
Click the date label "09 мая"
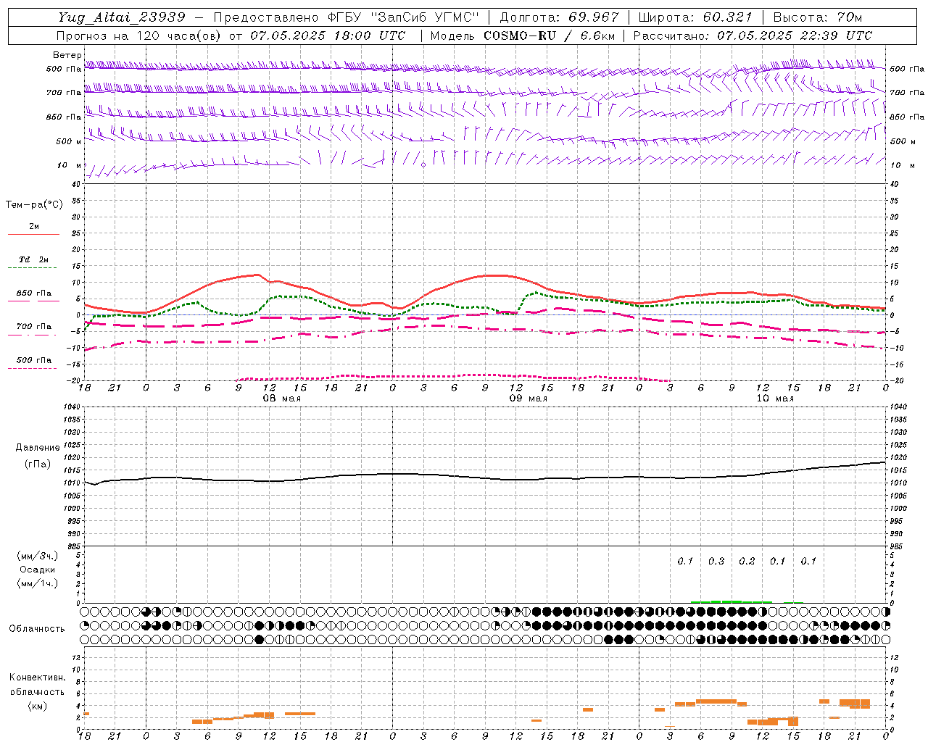[x=529, y=399]
